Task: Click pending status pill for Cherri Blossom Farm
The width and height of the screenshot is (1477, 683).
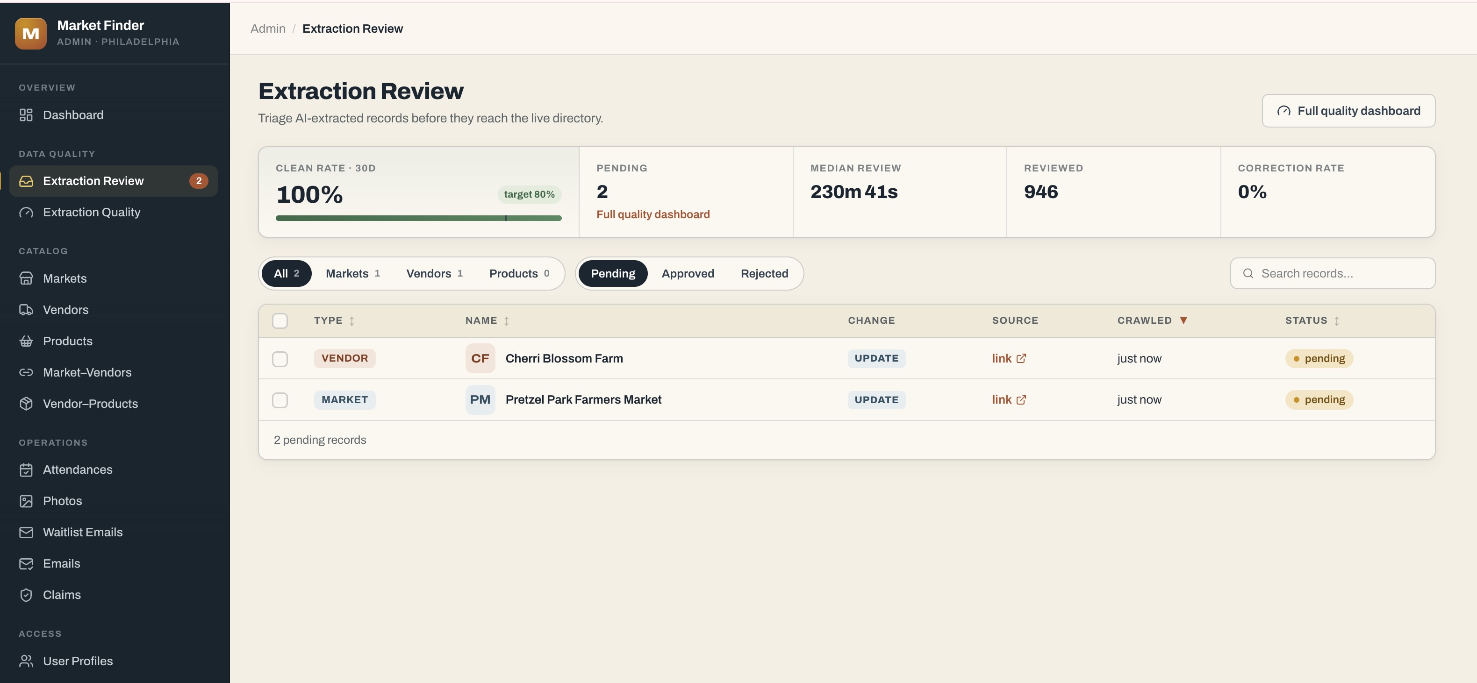Action: tap(1319, 359)
